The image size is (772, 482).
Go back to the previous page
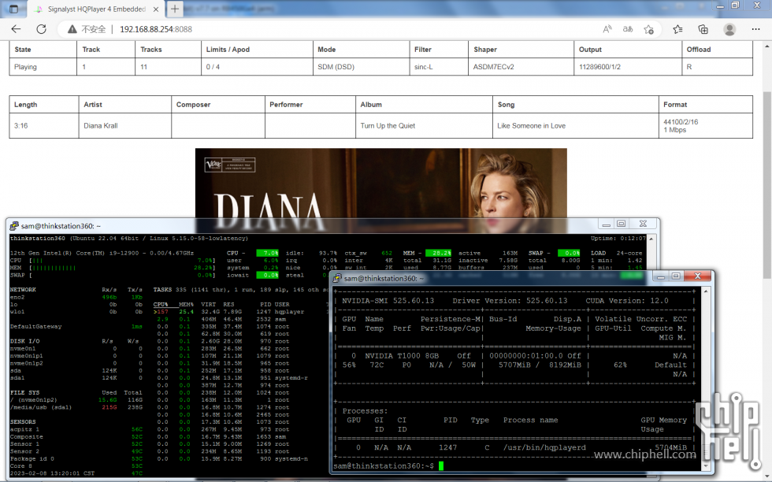click(17, 29)
